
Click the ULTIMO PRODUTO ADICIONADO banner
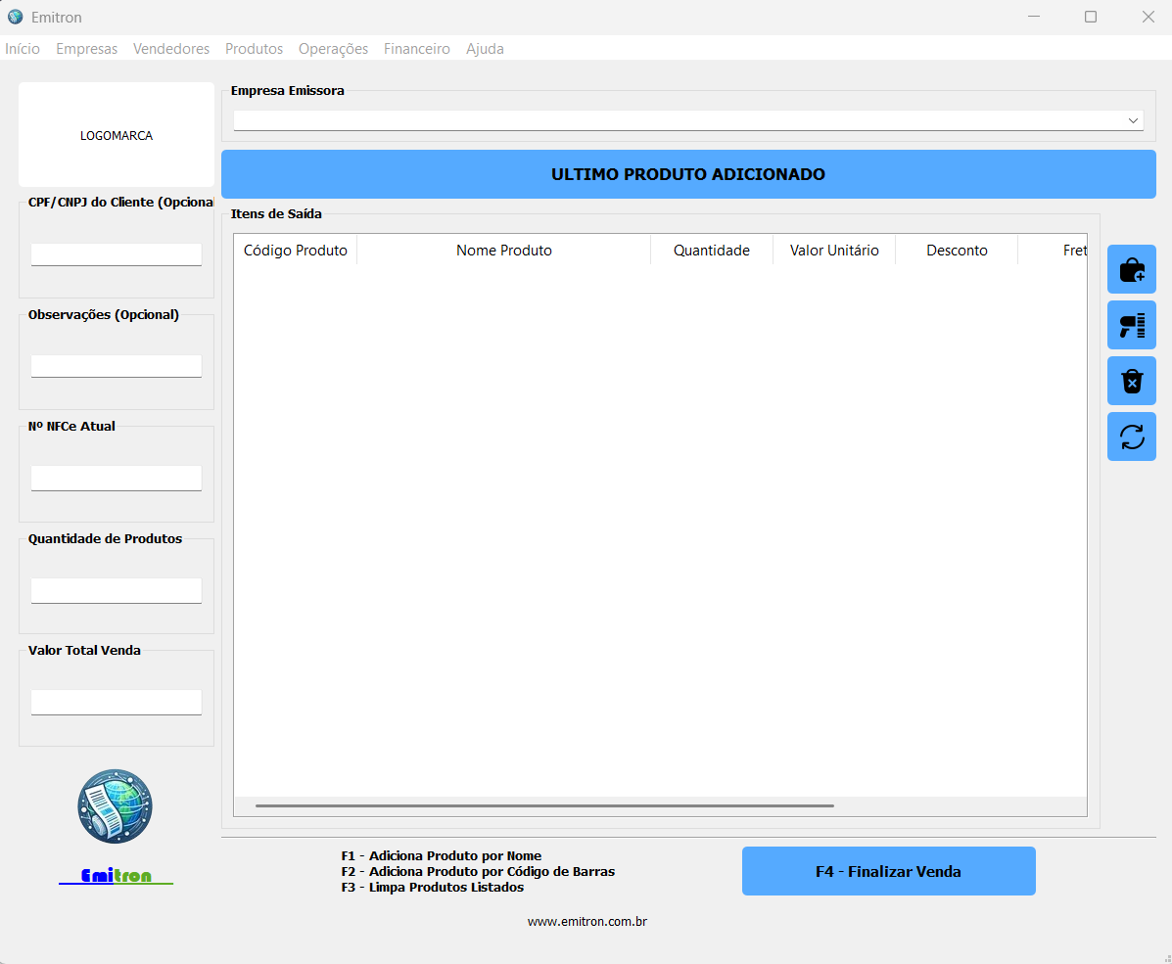[x=688, y=174]
